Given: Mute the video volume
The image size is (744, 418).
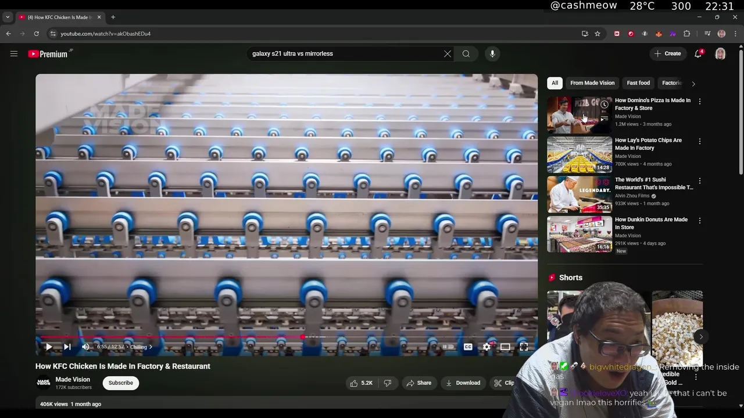Looking at the screenshot, I should 85,347.
